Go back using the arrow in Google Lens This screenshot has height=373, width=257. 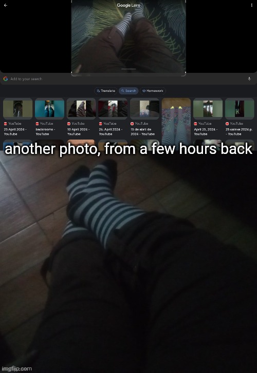(x=6, y=5)
